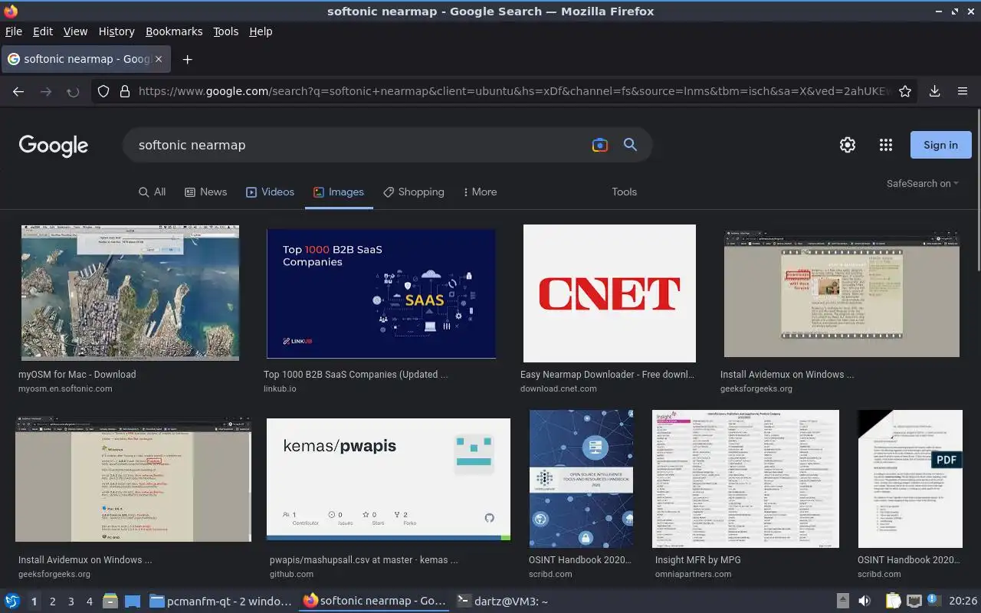Switch to pcmanfm-qt taskbar window
Viewport: 981px width, 613px height.
[x=220, y=601]
